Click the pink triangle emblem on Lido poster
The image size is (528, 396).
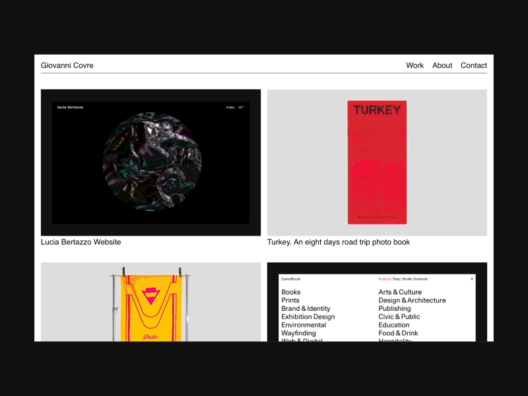coord(151,295)
